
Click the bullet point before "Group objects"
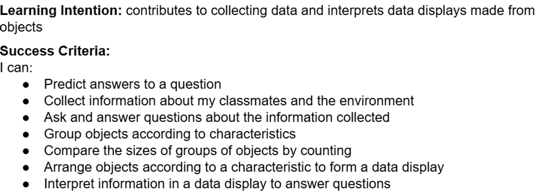(x=27, y=134)
